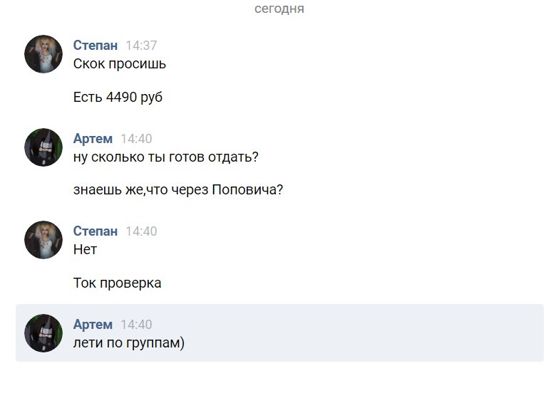Image resolution: width=558 pixels, height=398 pixels.
Task: Click the Артем name above 'ну сколько ты готов отдать?'
Action: [x=93, y=139]
